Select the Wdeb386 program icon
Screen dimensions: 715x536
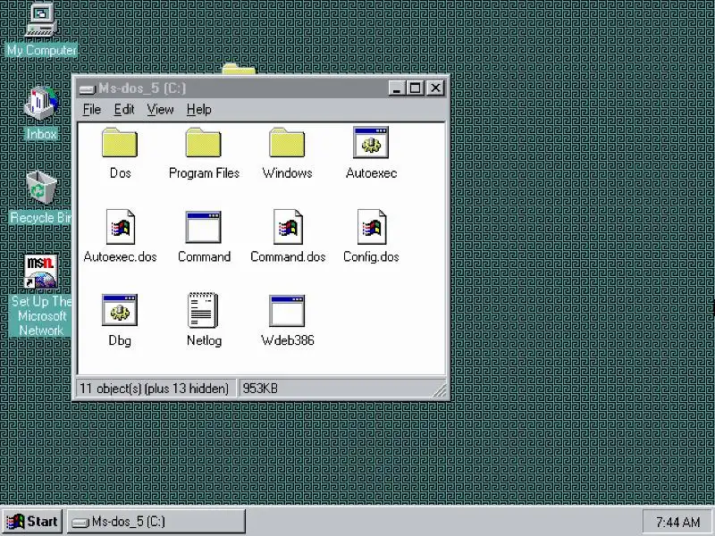click(x=287, y=311)
